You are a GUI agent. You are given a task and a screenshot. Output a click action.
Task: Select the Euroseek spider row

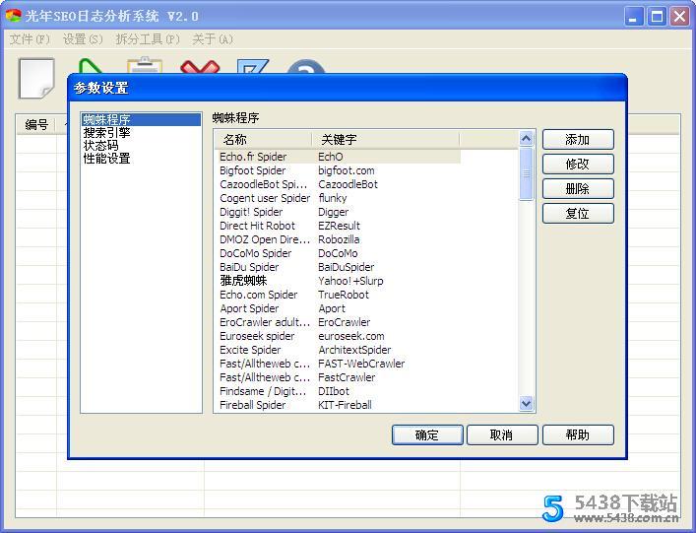click(x=338, y=336)
